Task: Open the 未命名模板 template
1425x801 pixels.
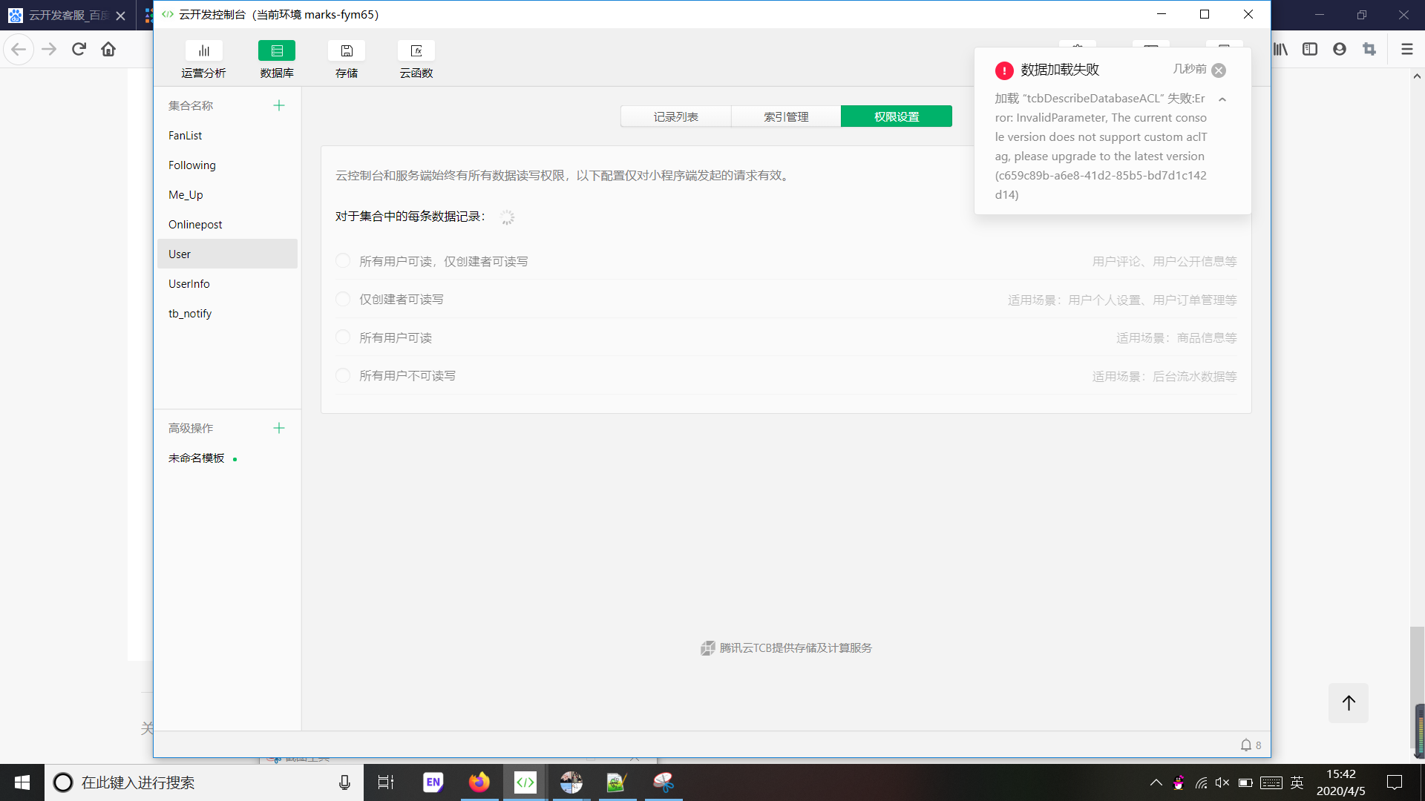Action: 197,458
